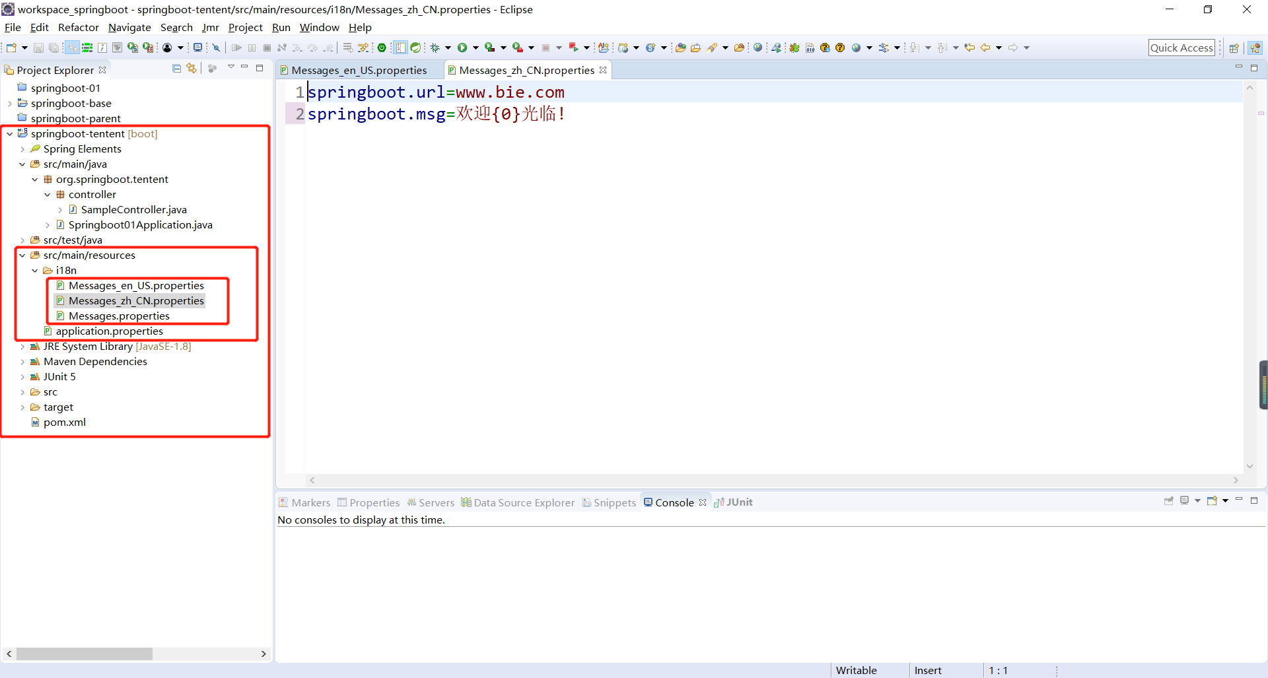Click the green Spring Boot power icon
1268x678 pixels.
point(382,48)
